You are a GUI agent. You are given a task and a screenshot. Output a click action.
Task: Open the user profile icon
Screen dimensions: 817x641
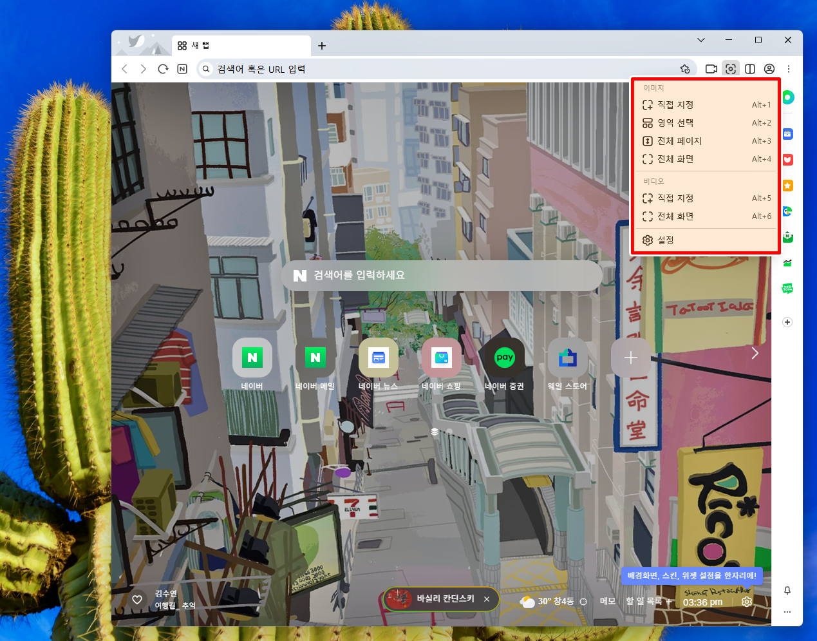769,69
